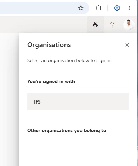Click the empty right side of IFS row
Viewport: 138px width, 166px height.
tap(93, 102)
